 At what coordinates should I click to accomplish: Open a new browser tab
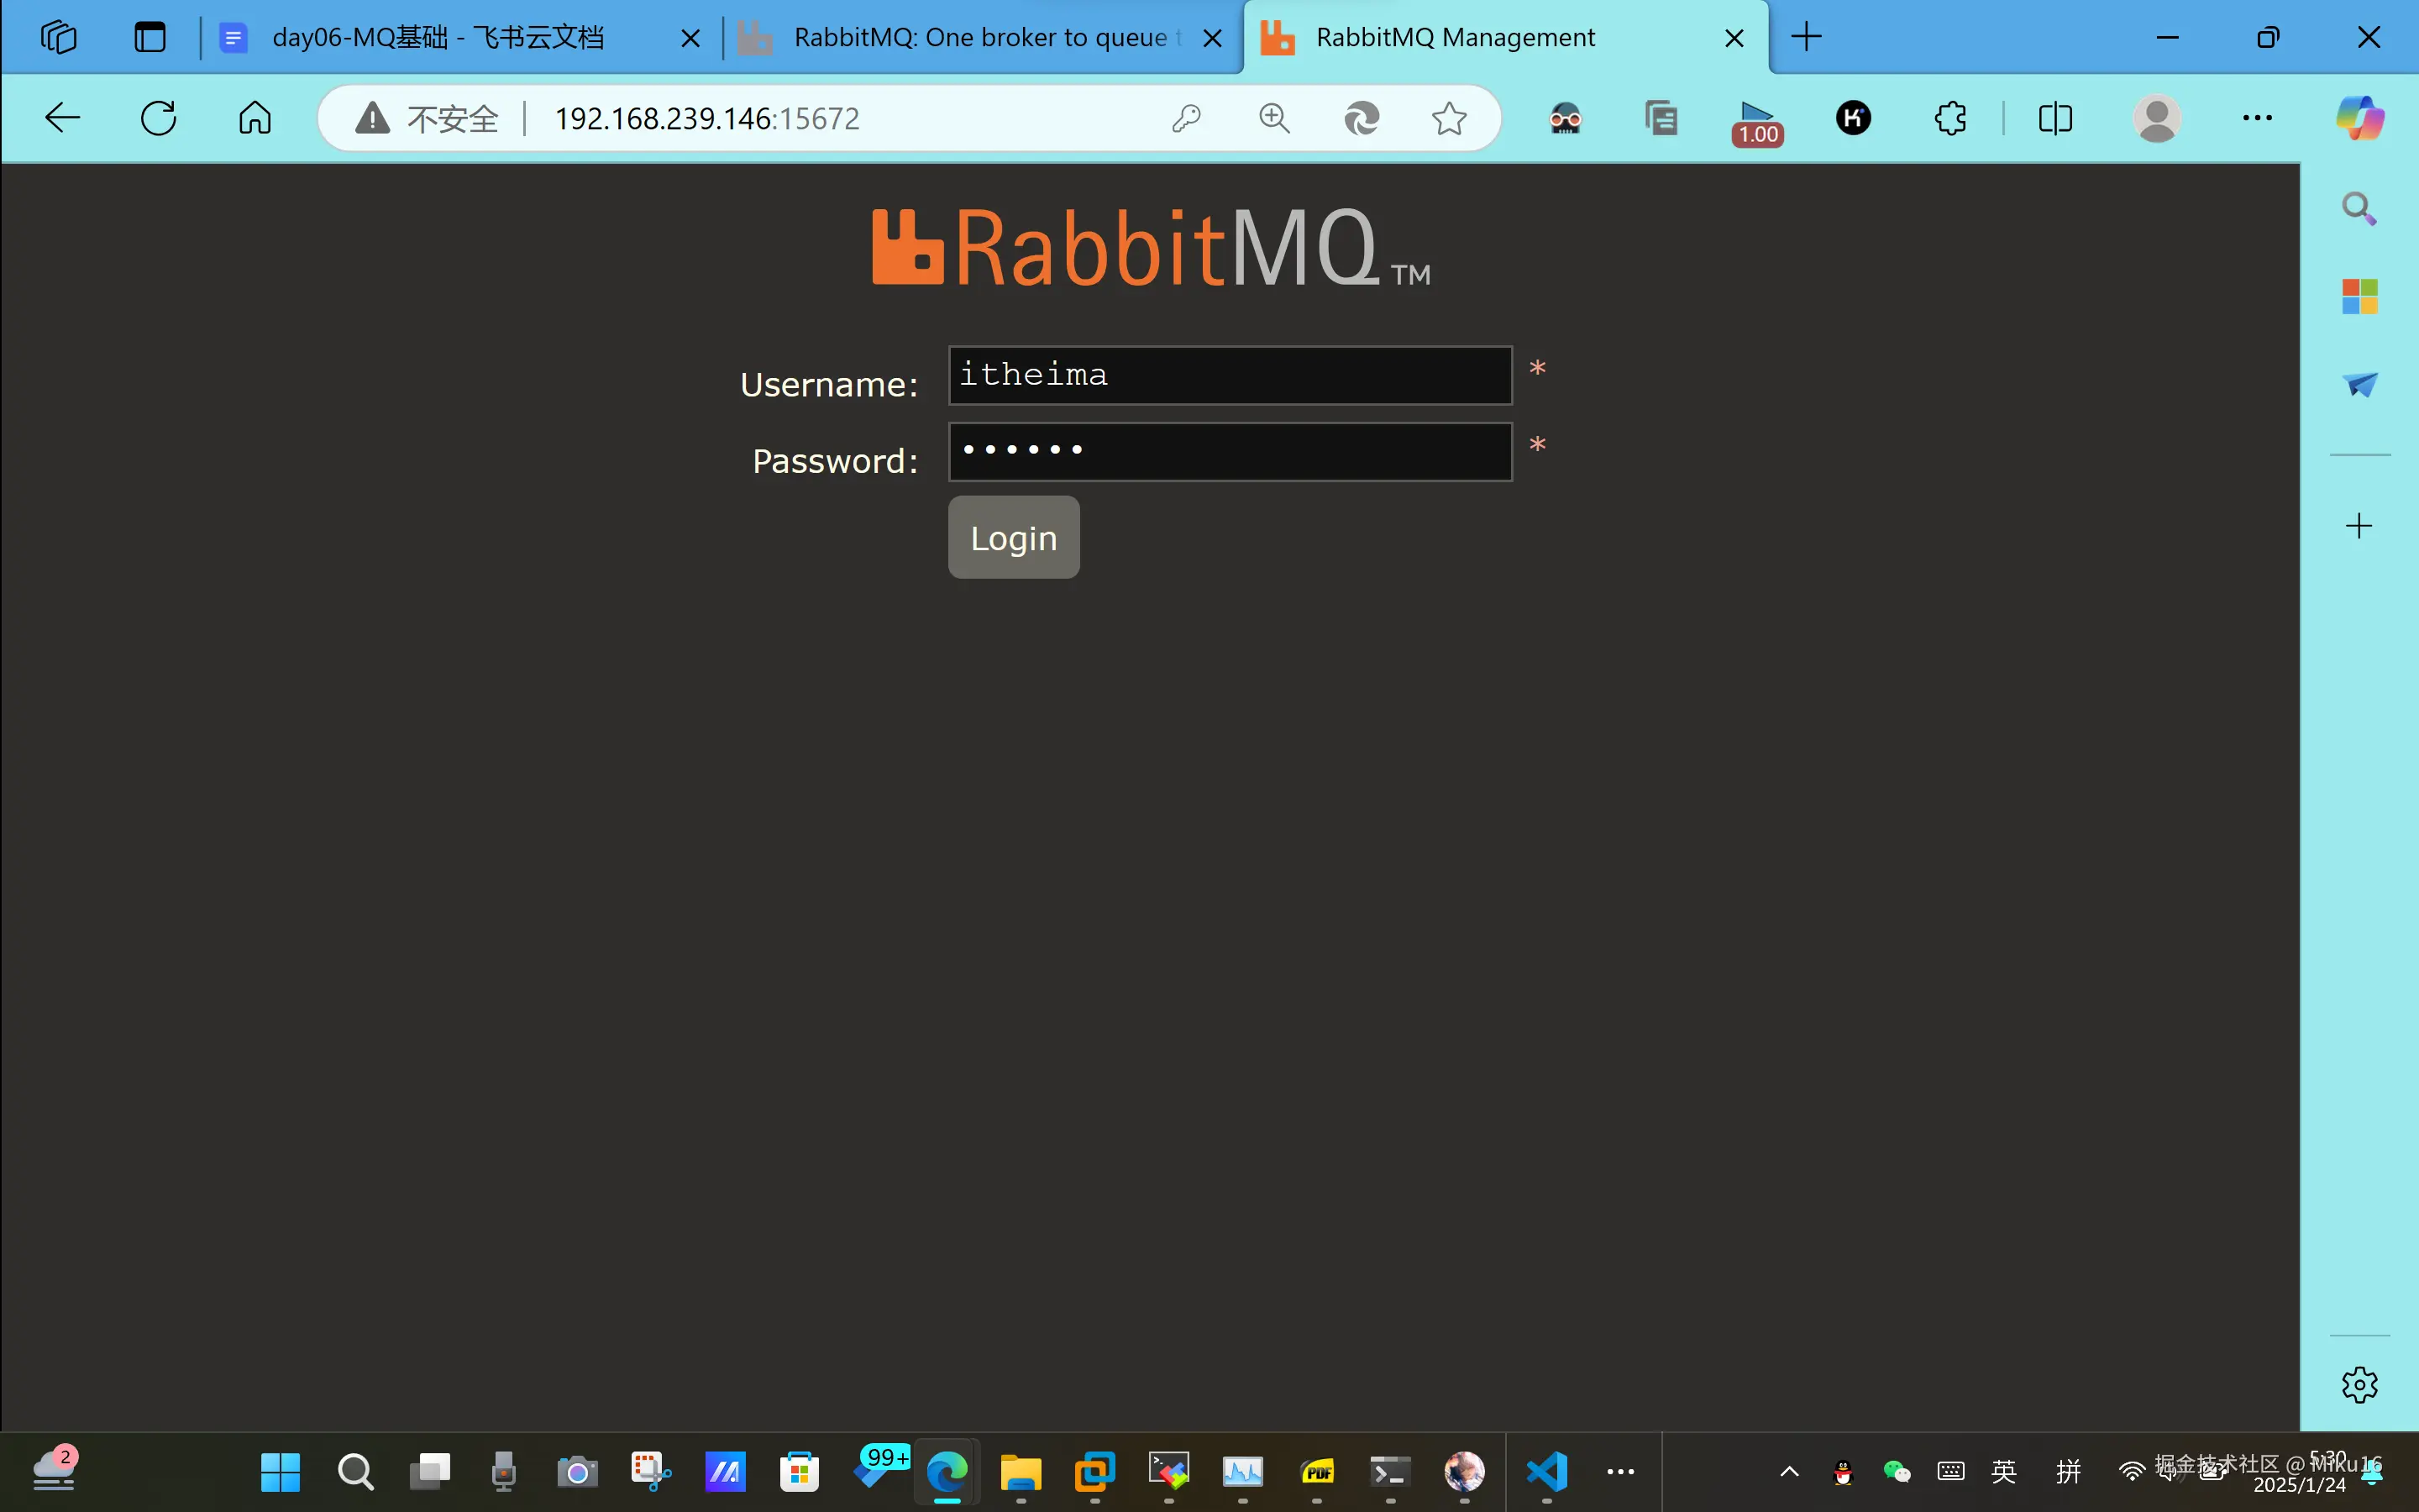tap(1805, 38)
